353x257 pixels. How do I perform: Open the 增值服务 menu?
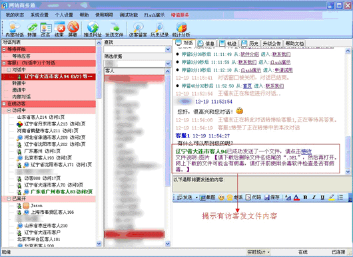[x=180, y=15]
